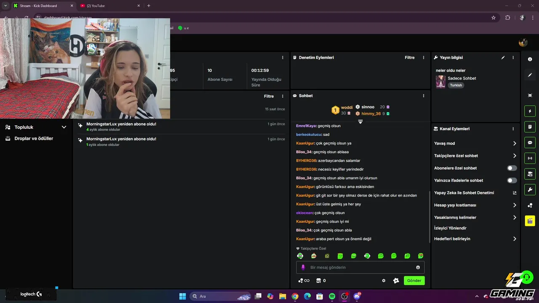Toggle the chat bubble panel icon in sidebar
Screen dimensions: 539x303
click(530, 142)
